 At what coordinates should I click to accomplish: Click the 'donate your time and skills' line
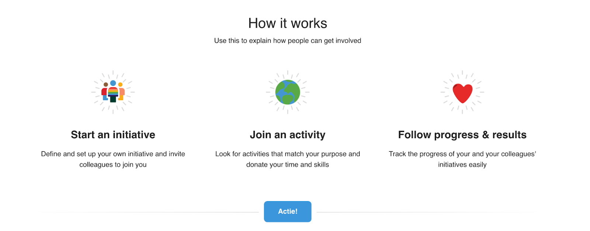(x=288, y=165)
